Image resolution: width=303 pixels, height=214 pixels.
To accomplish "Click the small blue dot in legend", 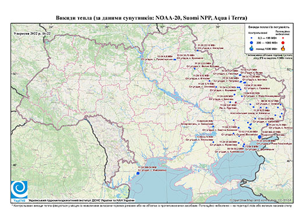I will pos(252,38).
